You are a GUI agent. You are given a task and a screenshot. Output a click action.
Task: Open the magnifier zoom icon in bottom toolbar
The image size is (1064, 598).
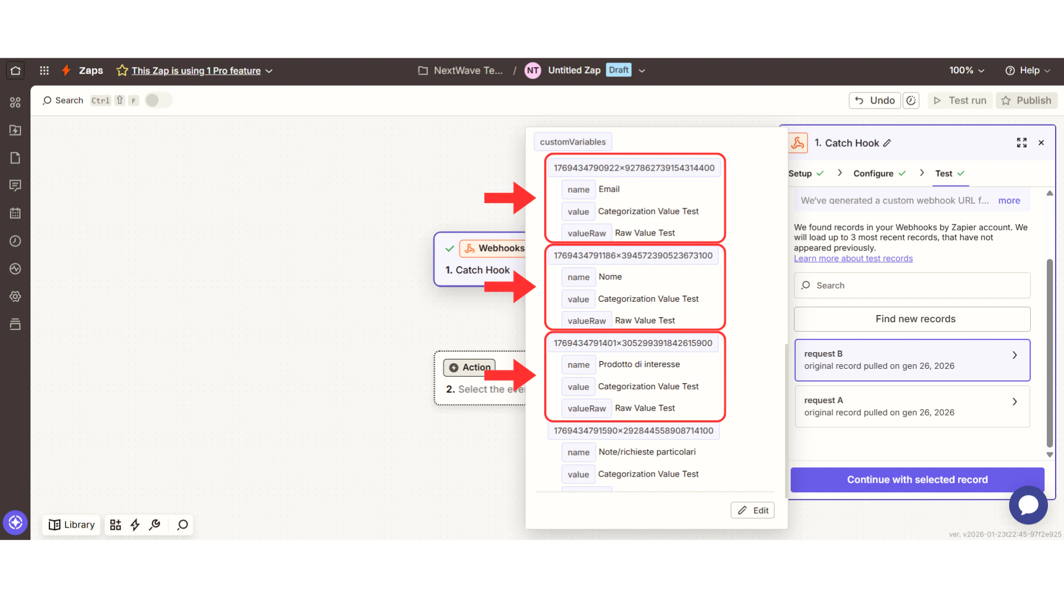click(x=182, y=525)
